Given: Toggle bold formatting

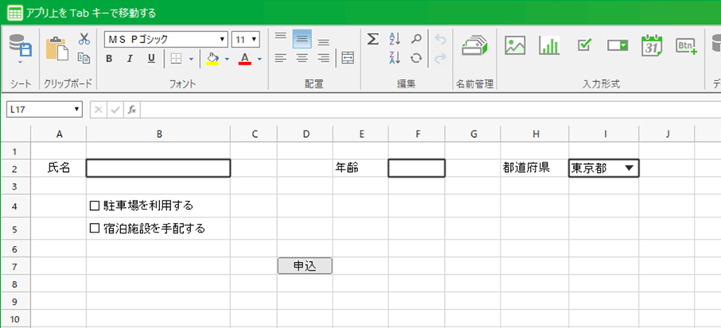Looking at the screenshot, I should point(110,58).
